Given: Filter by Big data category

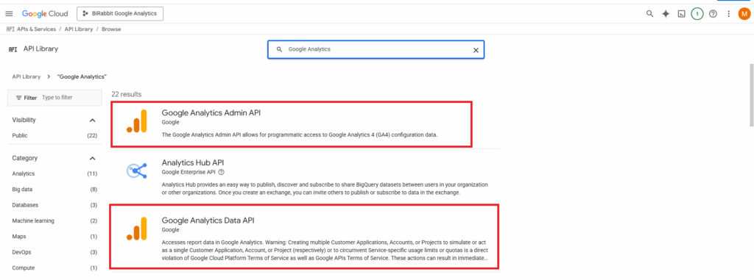Looking at the screenshot, I should pyautogui.click(x=22, y=189).
